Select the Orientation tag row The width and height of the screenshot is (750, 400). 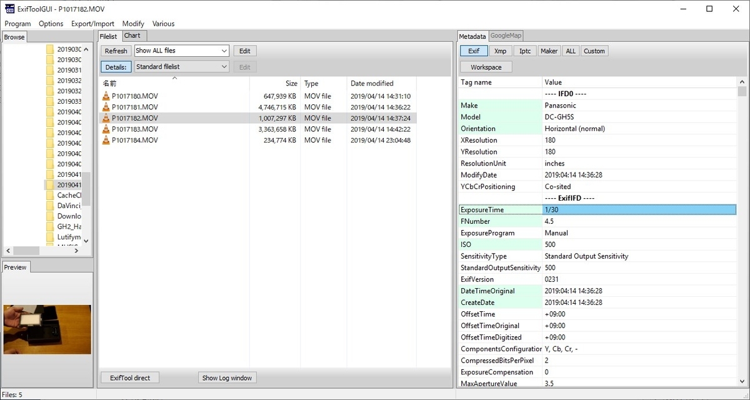pos(597,129)
